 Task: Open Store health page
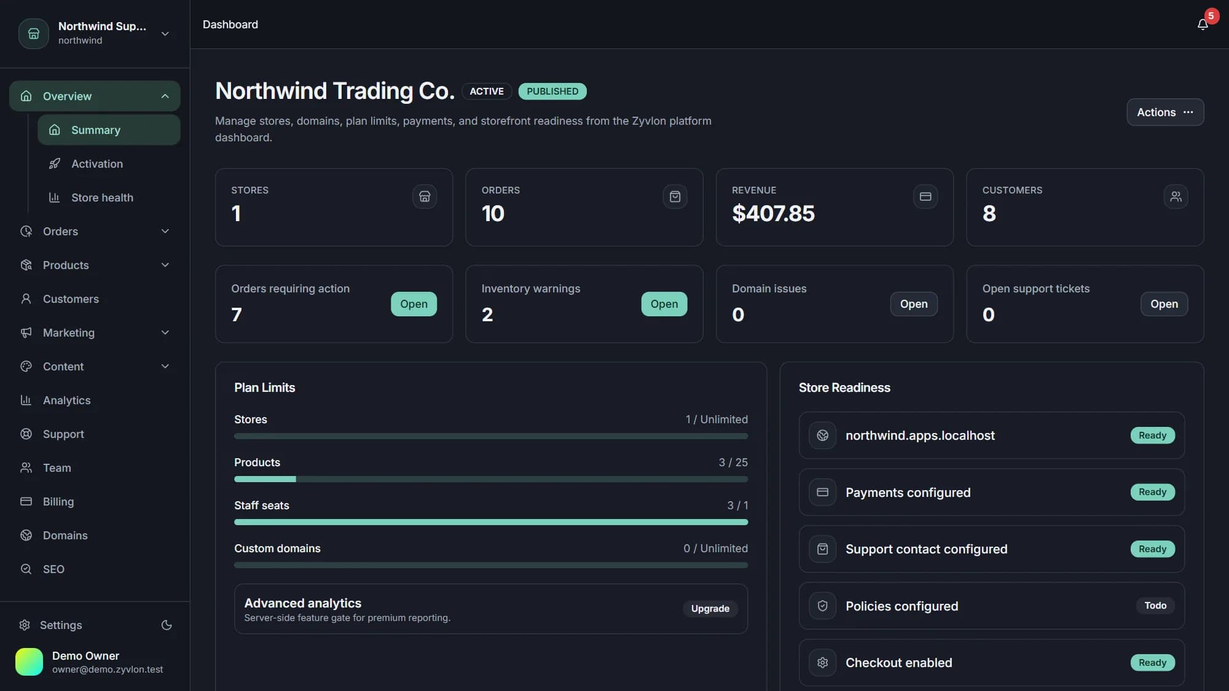point(109,197)
